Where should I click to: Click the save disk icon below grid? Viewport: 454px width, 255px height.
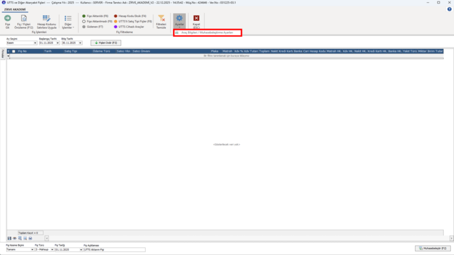9,238
